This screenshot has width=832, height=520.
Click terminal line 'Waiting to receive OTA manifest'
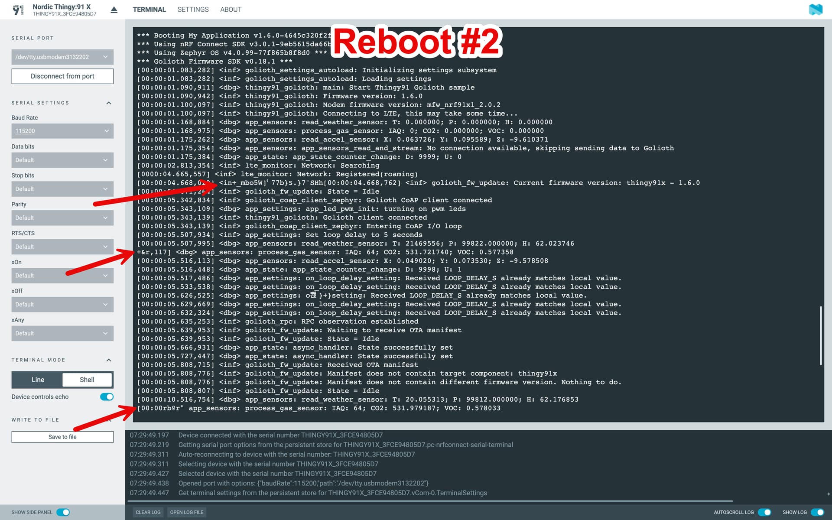(299, 330)
